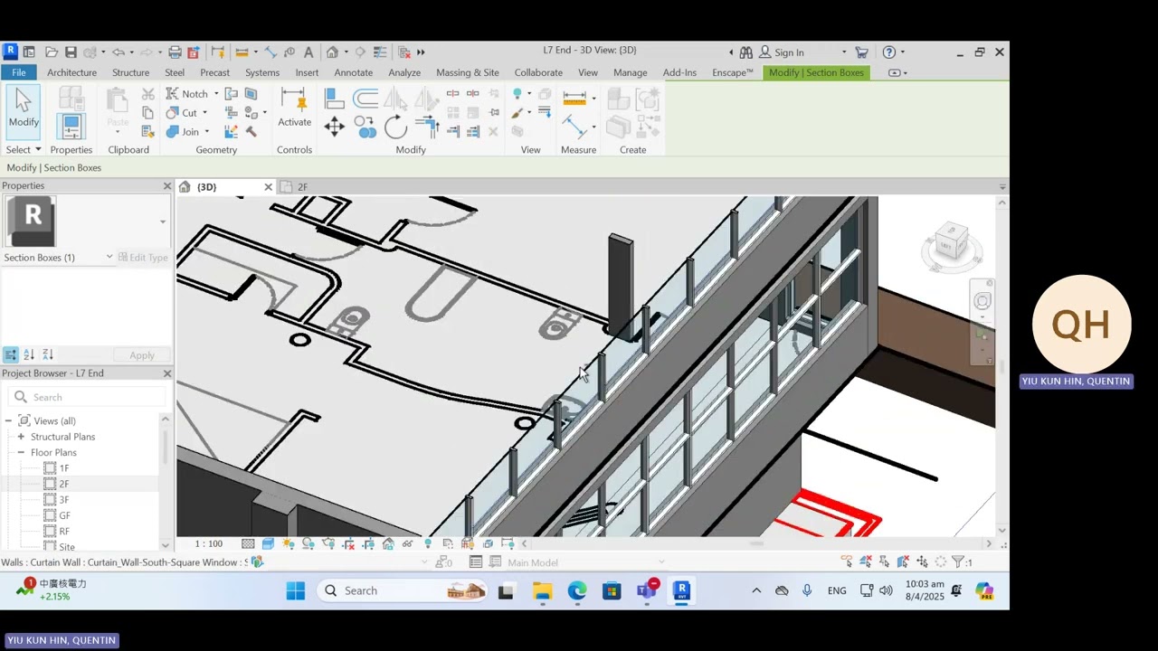
Task: Select the Trim/Extend to Corner tool
Action: [x=427, y=127]
